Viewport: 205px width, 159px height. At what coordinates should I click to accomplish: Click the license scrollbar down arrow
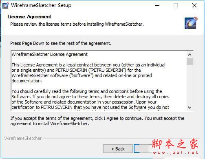click(x=190, y=107)
